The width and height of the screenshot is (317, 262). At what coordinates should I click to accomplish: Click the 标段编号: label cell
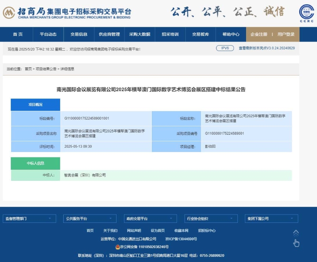36,118
